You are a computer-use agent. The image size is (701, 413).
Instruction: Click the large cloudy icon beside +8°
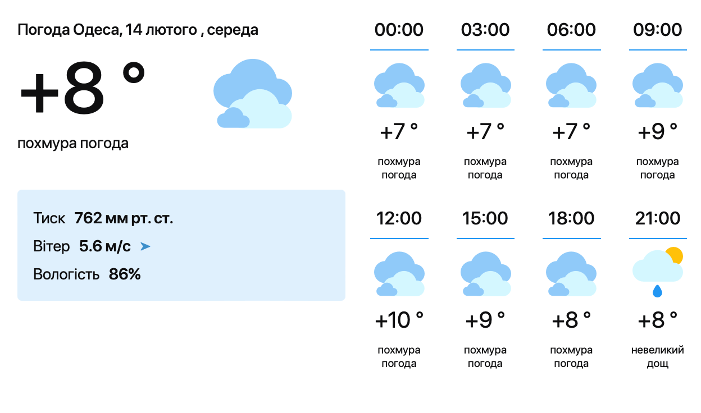click(253, 94)
